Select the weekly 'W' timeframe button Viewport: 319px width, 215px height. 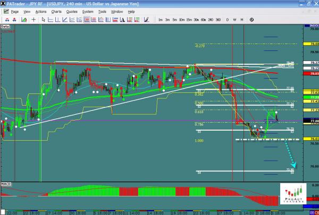(234, 20)
